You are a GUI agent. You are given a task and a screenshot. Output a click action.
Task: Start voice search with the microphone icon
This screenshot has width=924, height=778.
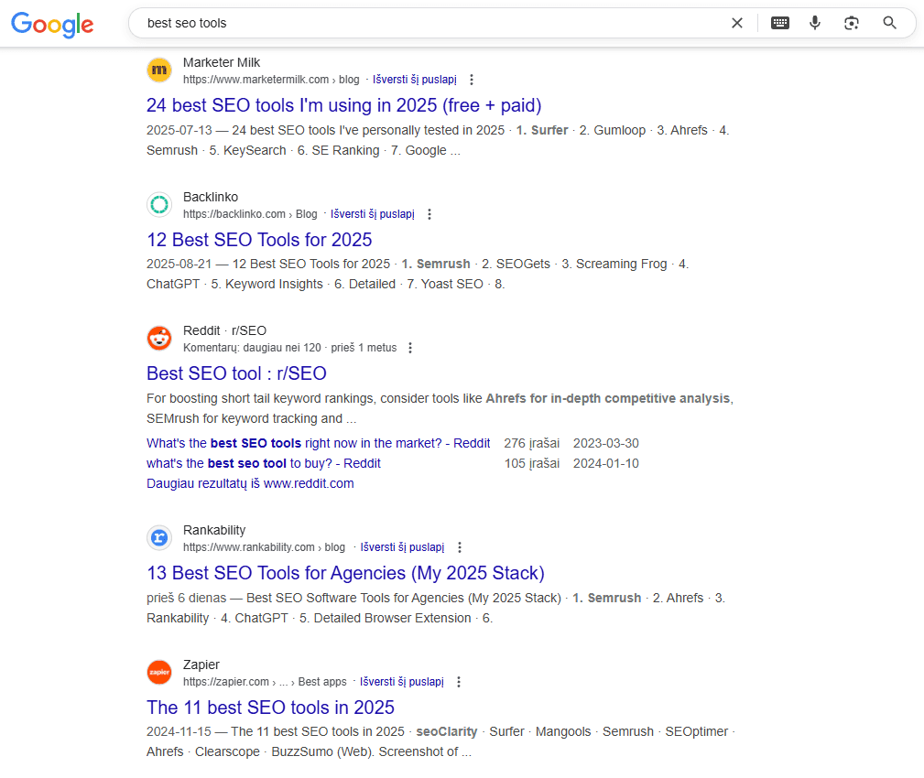pos(815,23)
